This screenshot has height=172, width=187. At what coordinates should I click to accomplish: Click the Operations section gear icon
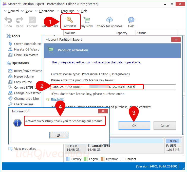click(9, 63)
